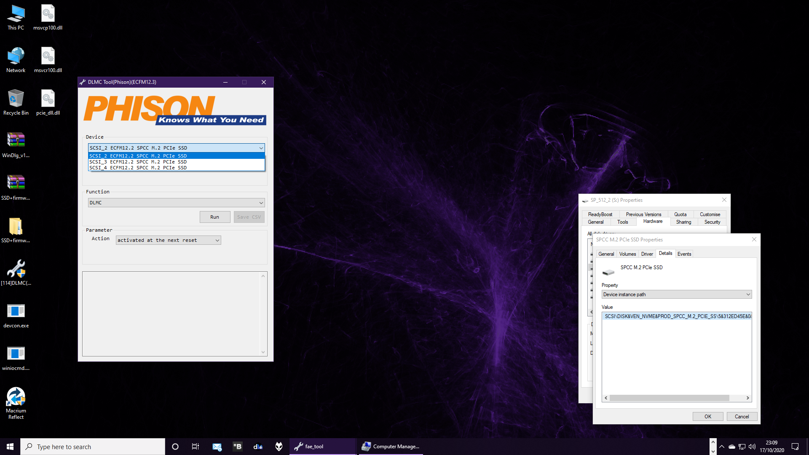Click OK in SPCC SSD Properties
The image size is (809, 455).
(708, 417)
